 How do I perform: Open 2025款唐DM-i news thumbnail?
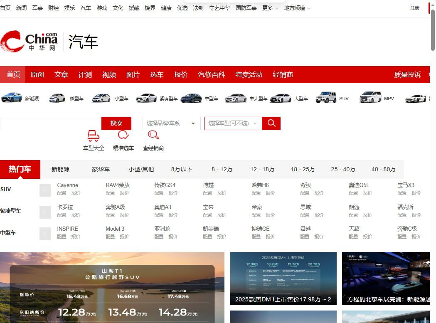[283, 279]
